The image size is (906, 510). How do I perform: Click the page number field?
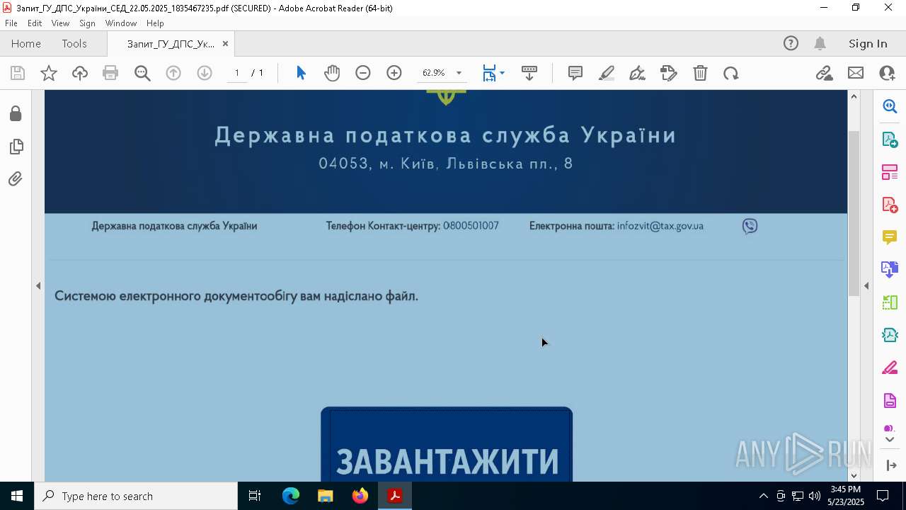[x=237, y=73]
